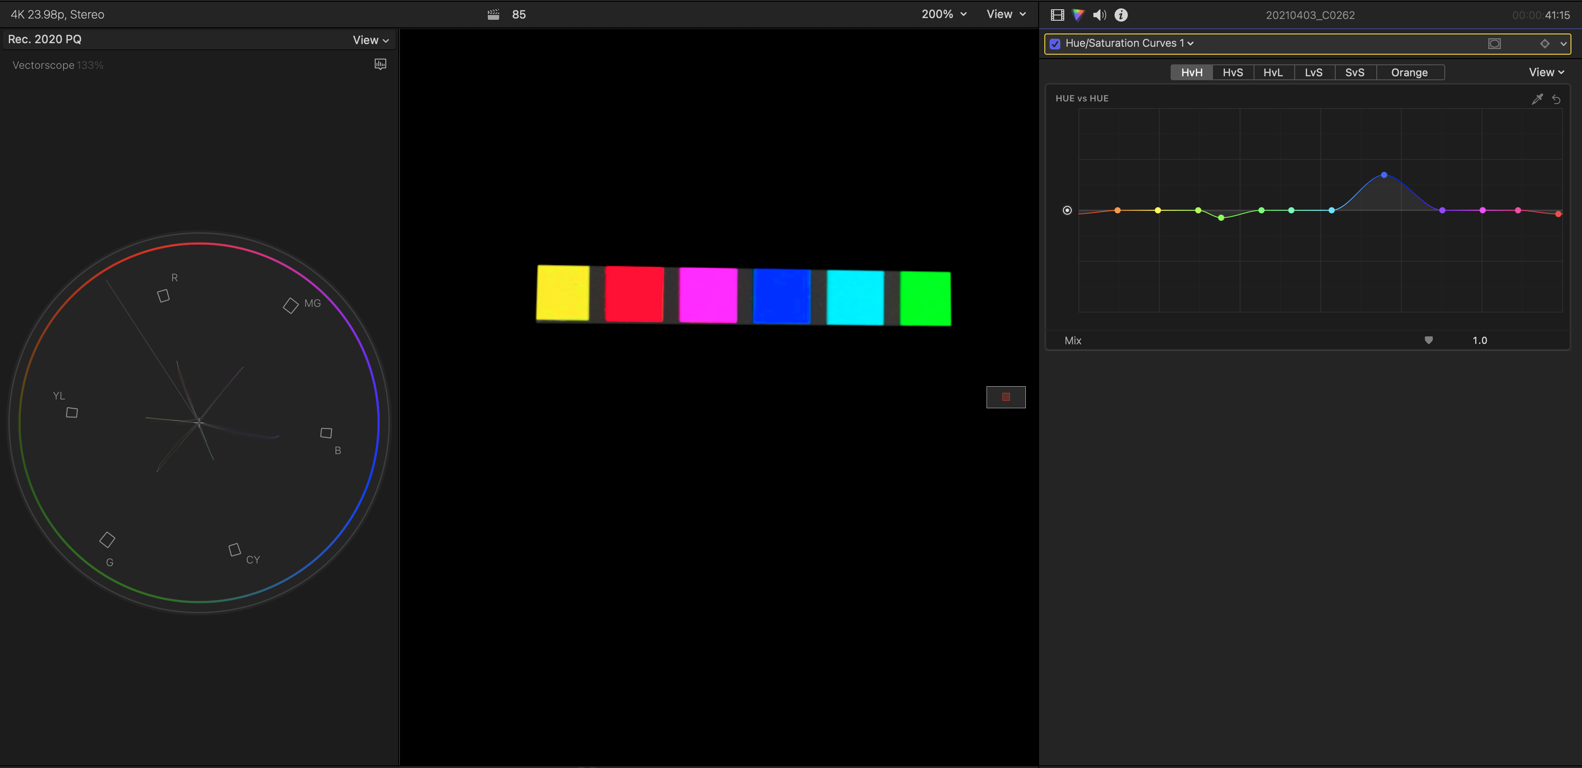This screenshot has height=768, width=1582.
Task: Disable the Hue/Saturation Curves 1 checkbox
Action: coord(1055,44)
